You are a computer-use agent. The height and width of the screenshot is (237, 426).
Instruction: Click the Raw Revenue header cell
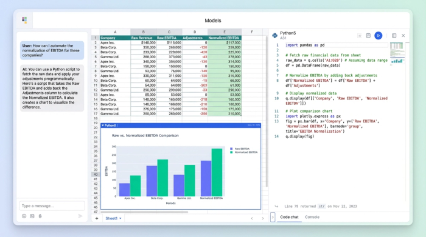click(143, 38)
